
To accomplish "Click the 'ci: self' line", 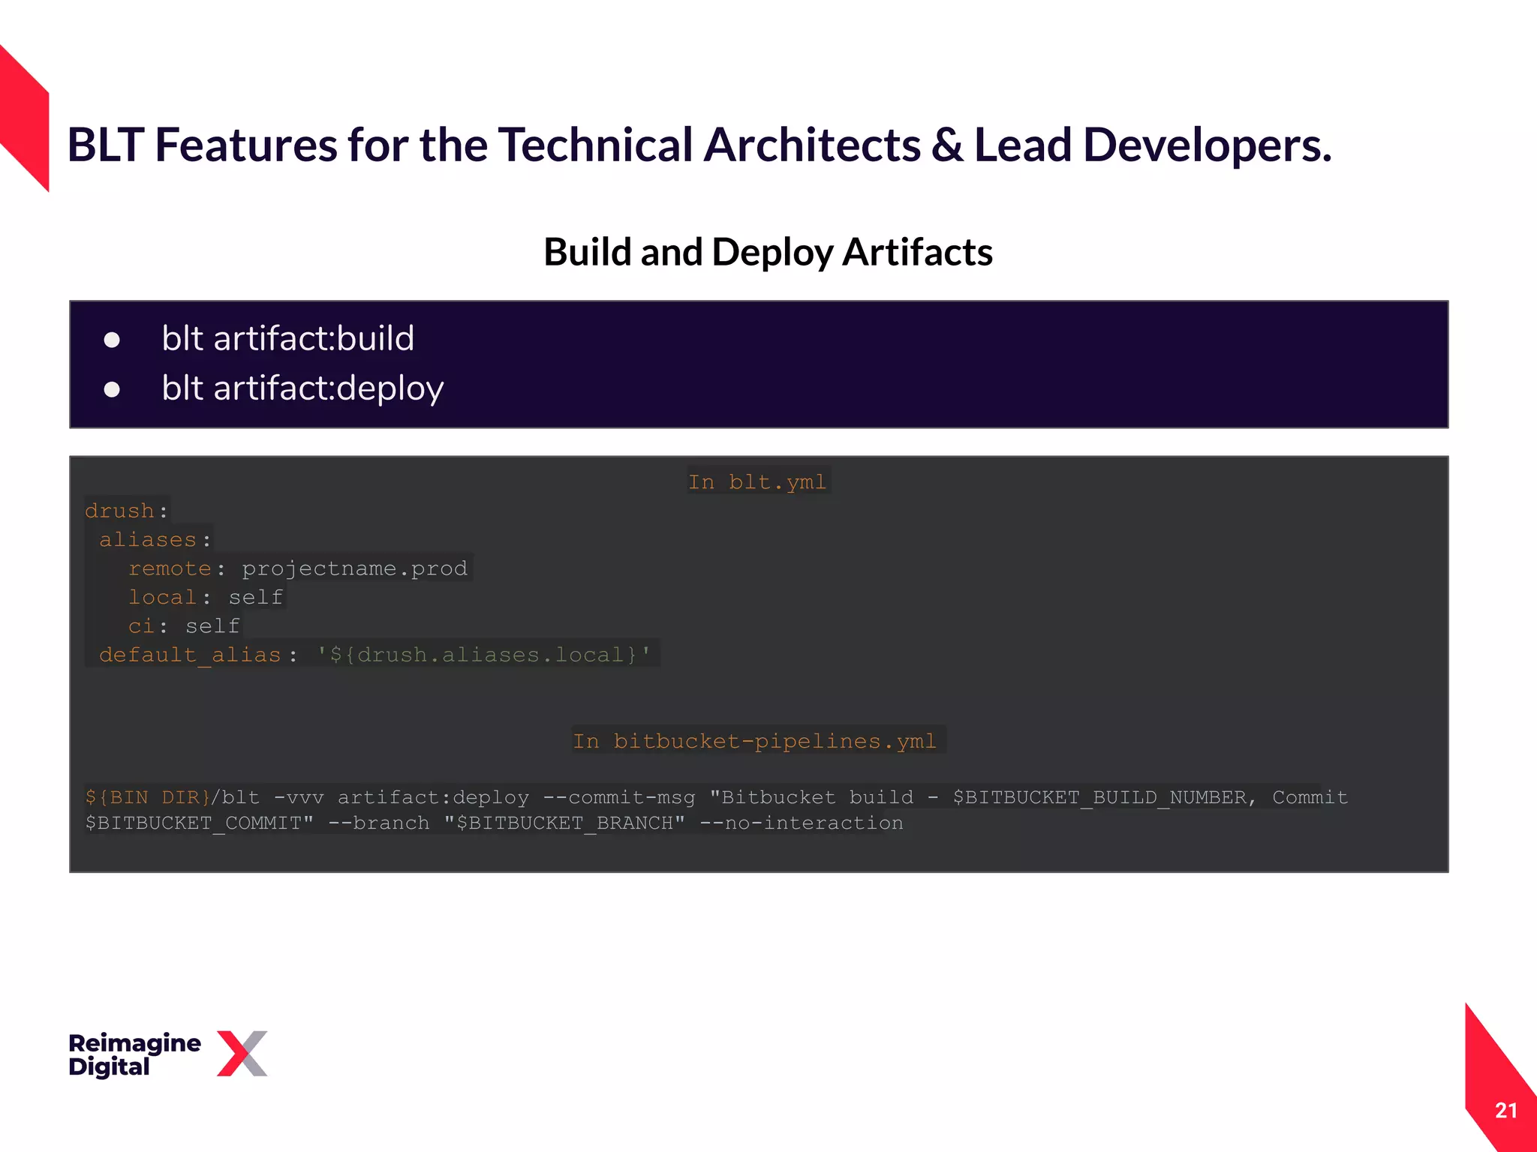I will coord(184,625).
